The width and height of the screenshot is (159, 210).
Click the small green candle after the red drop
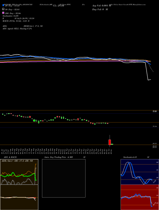[112, 144]
